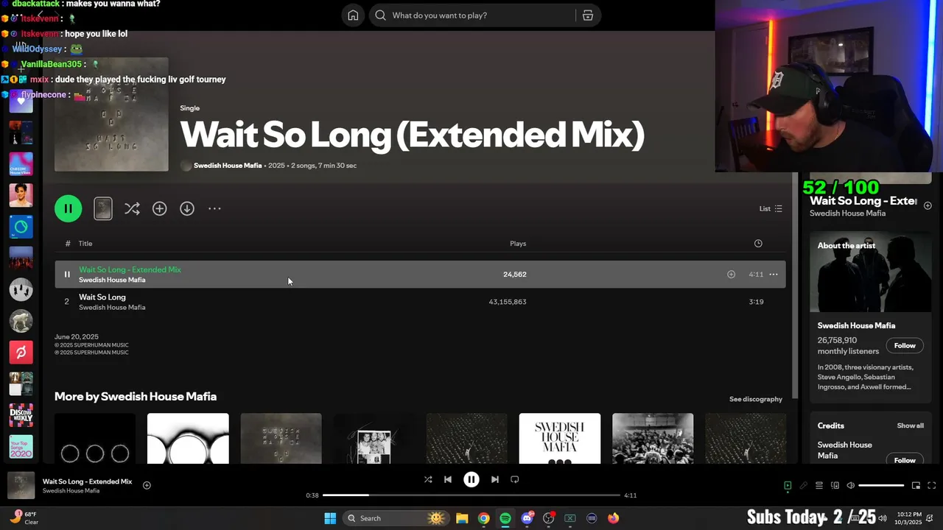Open the Peloton red playlist icon in sidebar

coord(21,353)
